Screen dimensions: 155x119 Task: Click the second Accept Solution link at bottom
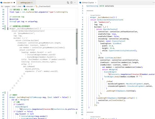pyautogui.click(x=95, y=117)
